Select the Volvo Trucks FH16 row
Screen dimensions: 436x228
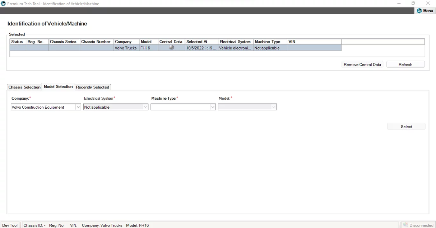coord(126,47)
